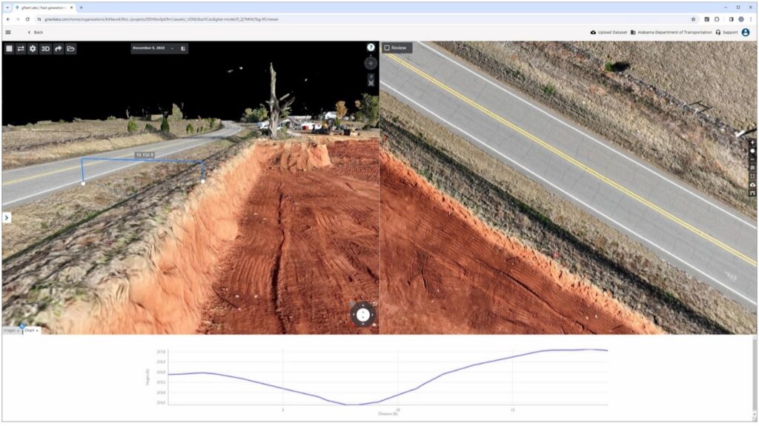Viewport: 759px width, 426px height.
Task: Click the zoom extents icon under the compass
Action: coord(371,83)
